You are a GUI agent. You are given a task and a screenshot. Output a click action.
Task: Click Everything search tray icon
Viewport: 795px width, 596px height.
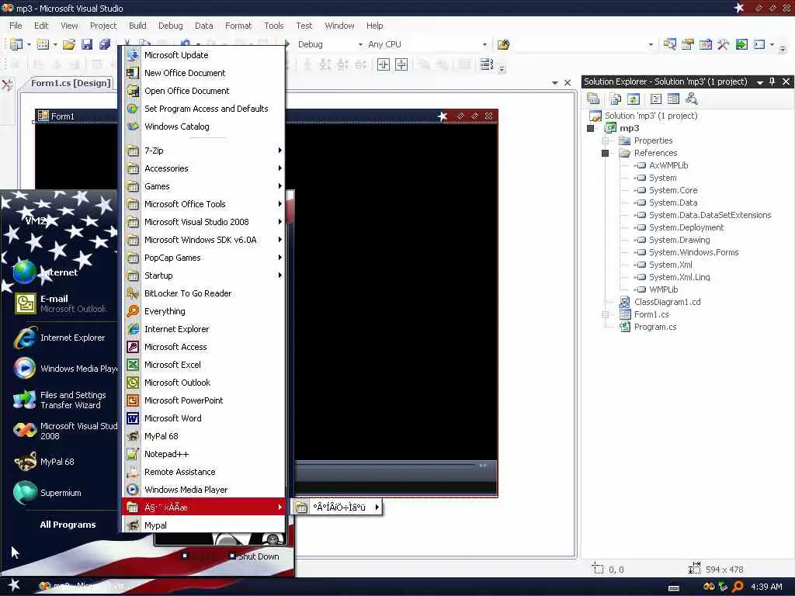point(738,587)
